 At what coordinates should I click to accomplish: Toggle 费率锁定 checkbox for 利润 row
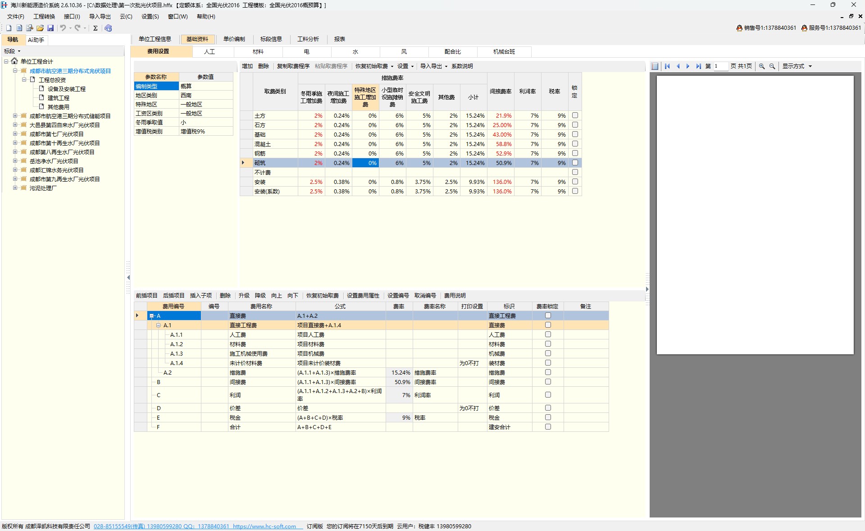coord(548,395)
